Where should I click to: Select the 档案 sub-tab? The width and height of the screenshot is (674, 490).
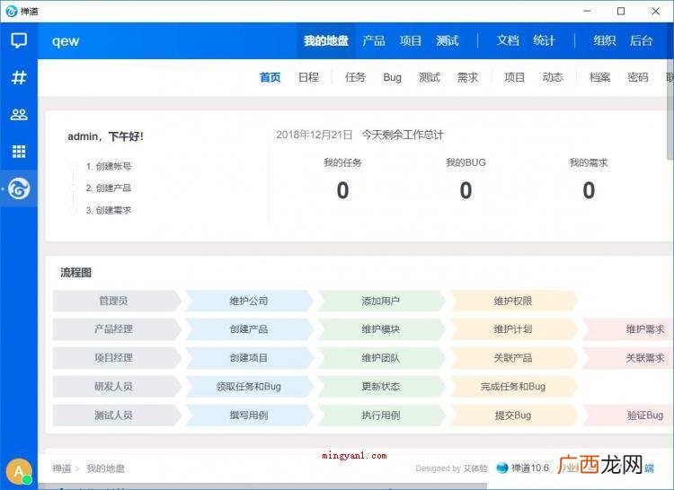pyautogui.click(x=599, y=78)
